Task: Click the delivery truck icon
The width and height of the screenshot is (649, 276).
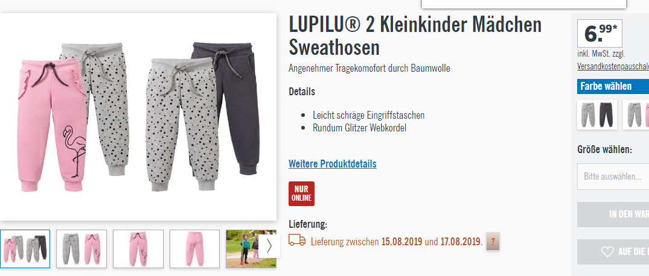Action: click(x=297, y=240)
